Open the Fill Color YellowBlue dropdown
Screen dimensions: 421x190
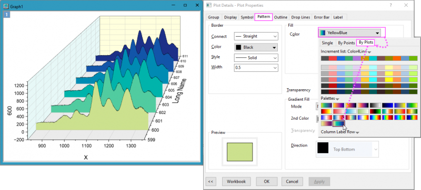(349, 33)
